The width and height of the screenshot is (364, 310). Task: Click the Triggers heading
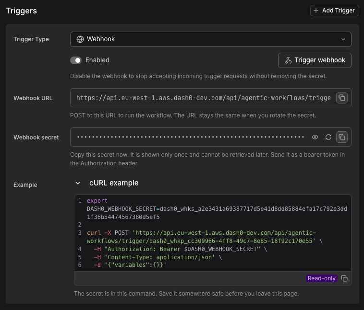(21, 11)
